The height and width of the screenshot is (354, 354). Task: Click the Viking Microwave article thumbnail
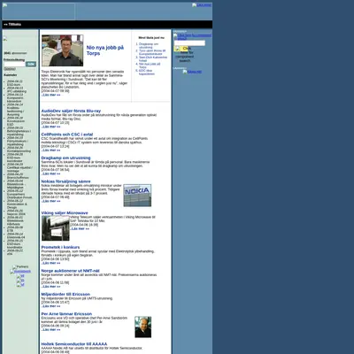(x=56, y=228)
